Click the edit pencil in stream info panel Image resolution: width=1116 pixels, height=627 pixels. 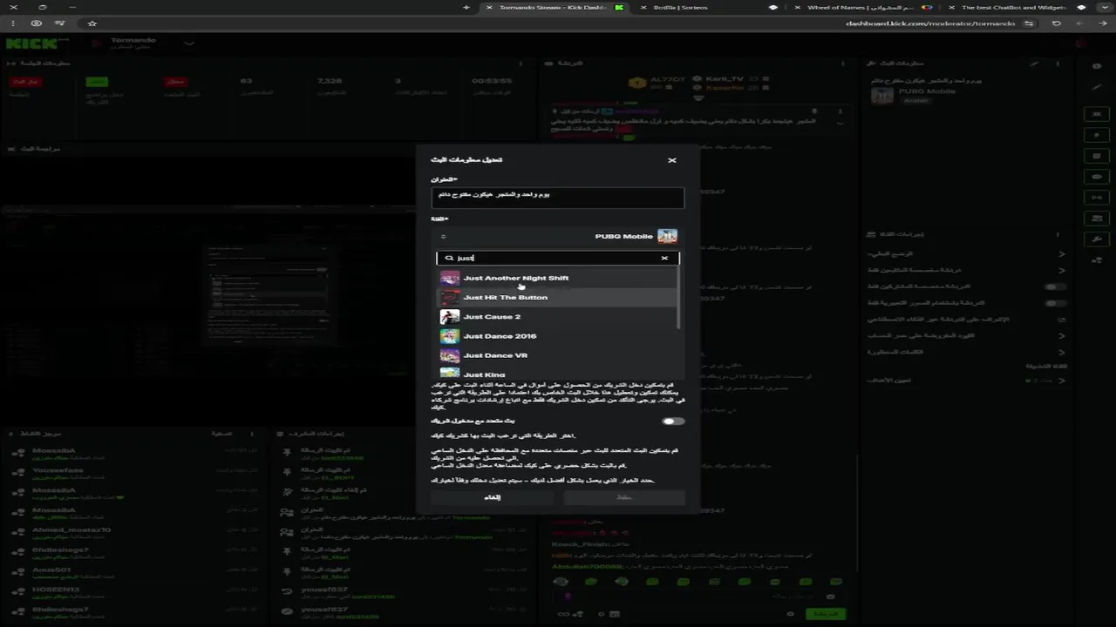click(x=1034, y=64)
